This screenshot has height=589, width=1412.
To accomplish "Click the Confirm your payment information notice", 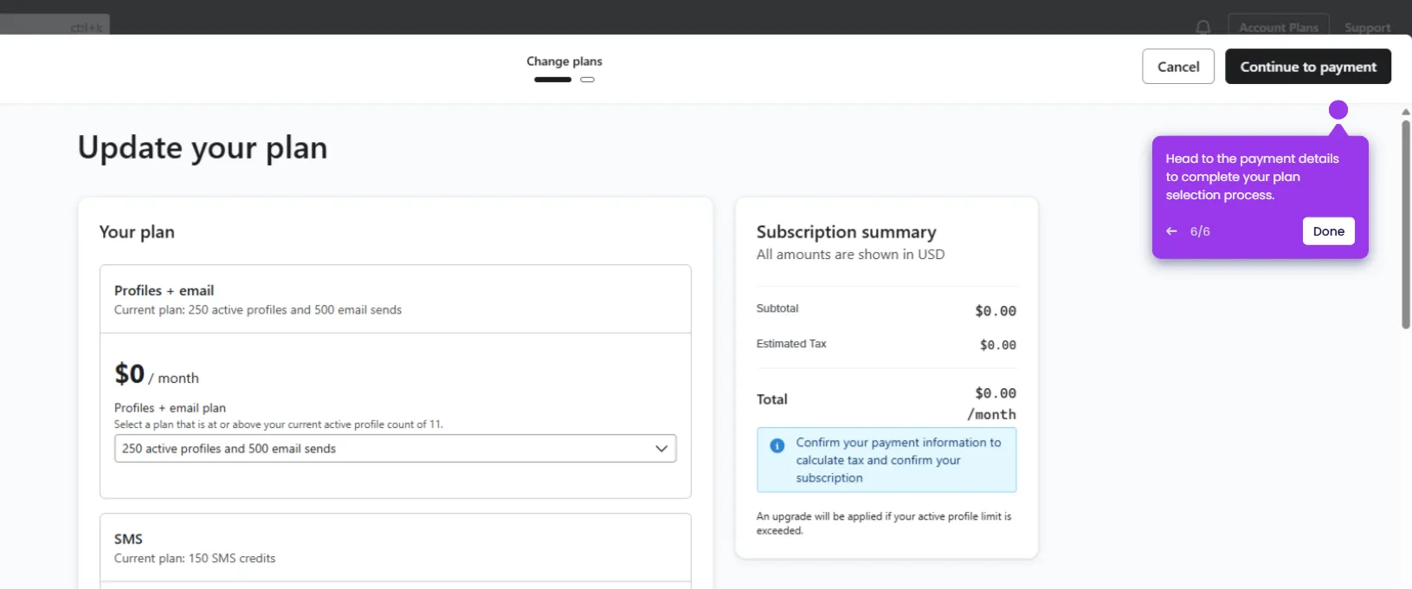I will [887, 460].
